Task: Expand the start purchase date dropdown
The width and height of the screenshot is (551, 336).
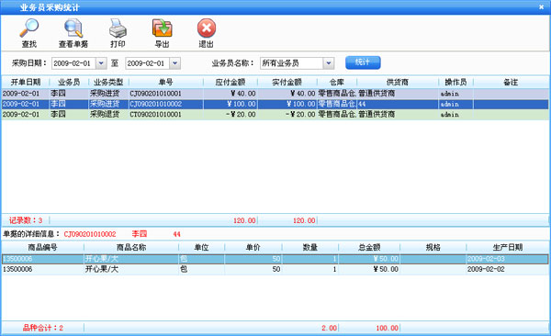Action: point(101,63)
